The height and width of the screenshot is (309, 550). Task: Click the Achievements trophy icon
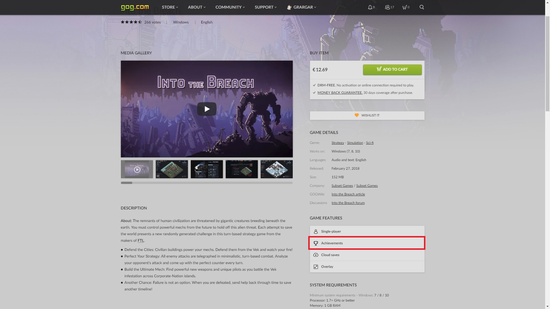click(x=316, y=243)
